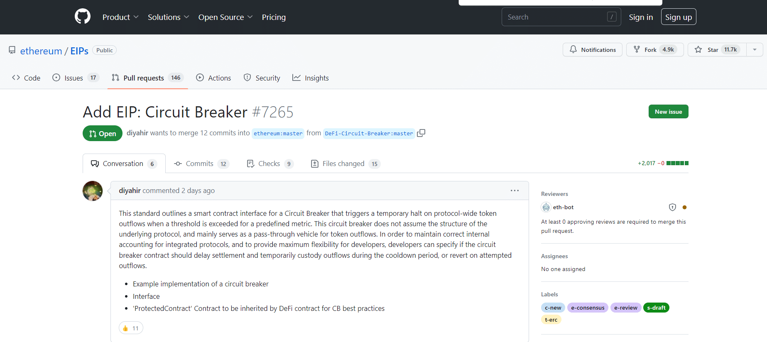Click the Star icon
This screenshot has width=767, height=342.
point(698,49)
